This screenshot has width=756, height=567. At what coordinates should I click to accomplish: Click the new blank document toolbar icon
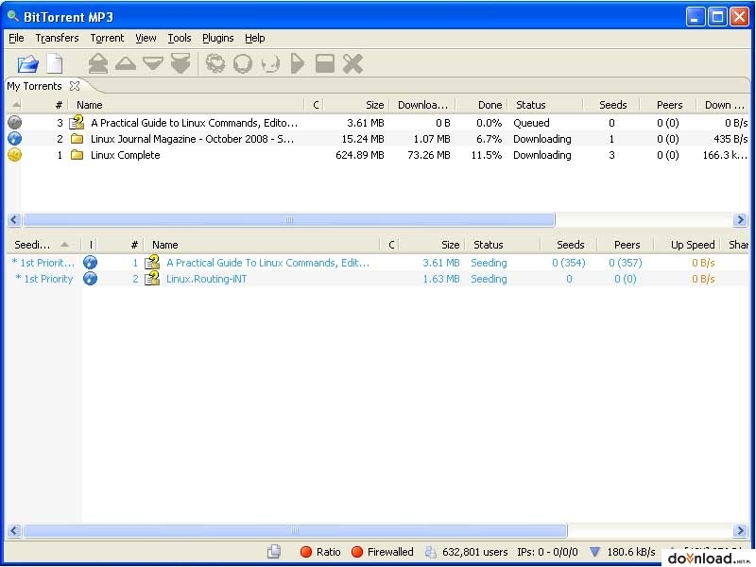point(55,63)
